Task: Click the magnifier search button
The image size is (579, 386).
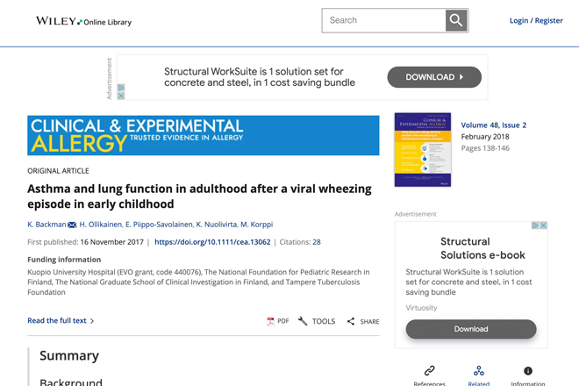Action: coord(456,20)
